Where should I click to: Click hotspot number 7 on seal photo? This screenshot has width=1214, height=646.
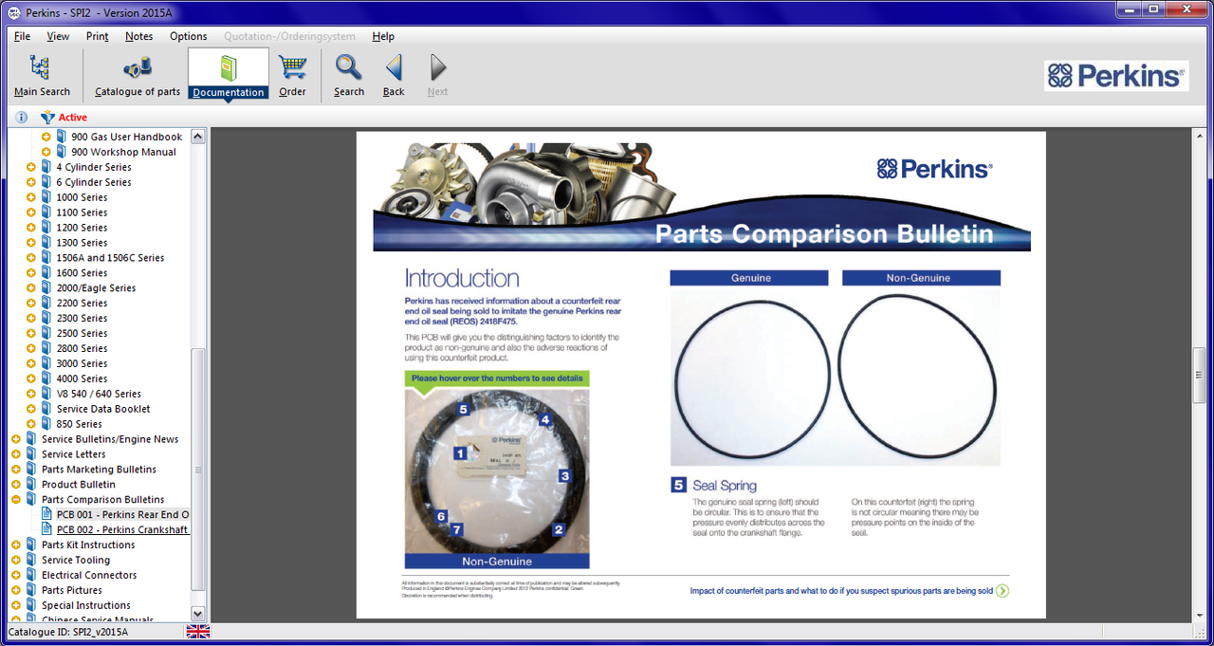tap(457, 529)
